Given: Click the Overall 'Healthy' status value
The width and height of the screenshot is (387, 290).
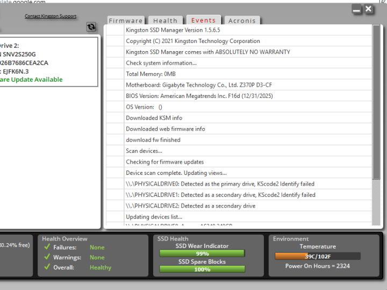Looking at the screenshot, I should pyautogui.click(x=101, y=267).
